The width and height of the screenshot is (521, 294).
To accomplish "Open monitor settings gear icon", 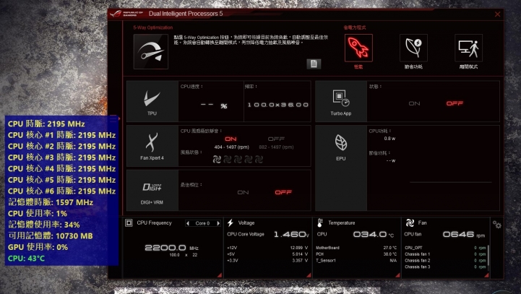I will pyautogui.click(x=497, y=225).
